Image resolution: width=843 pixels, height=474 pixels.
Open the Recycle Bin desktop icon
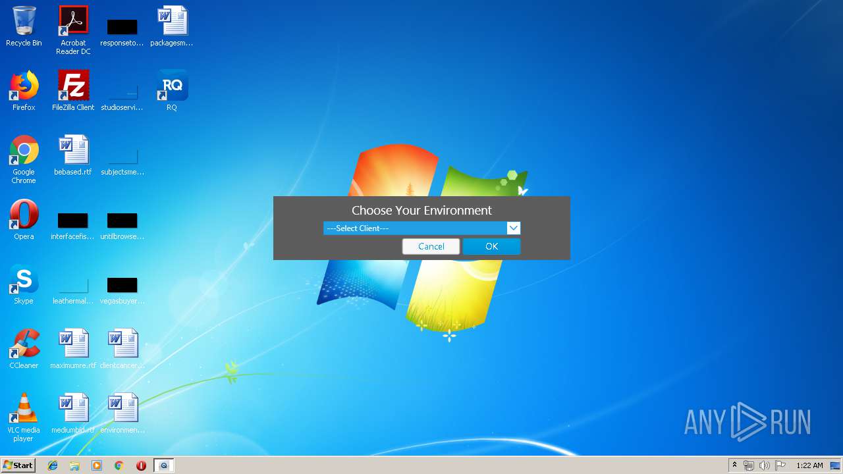[x=24, y=26]
